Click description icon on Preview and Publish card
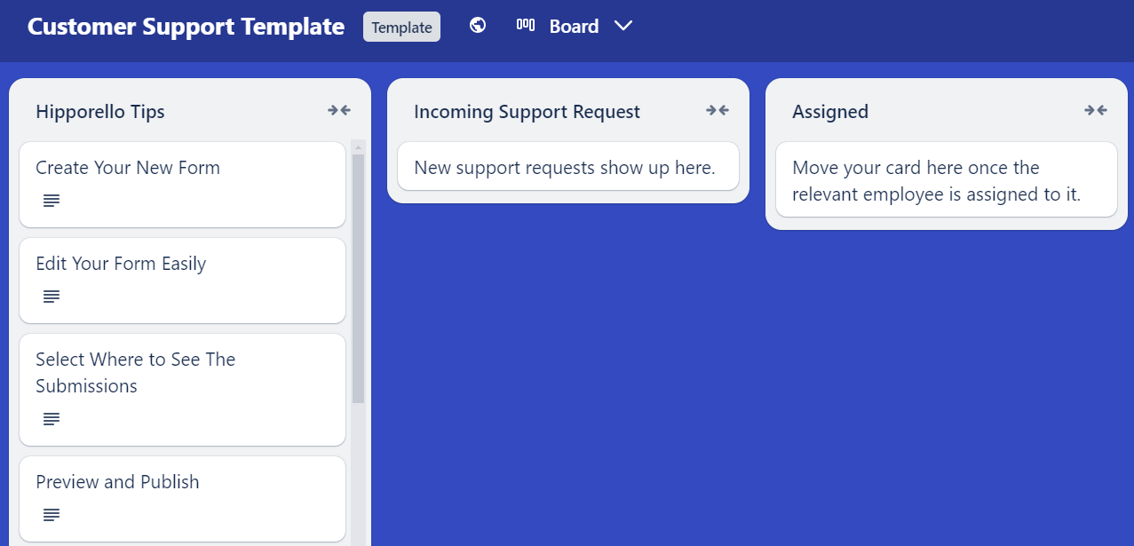 (52, 515)
